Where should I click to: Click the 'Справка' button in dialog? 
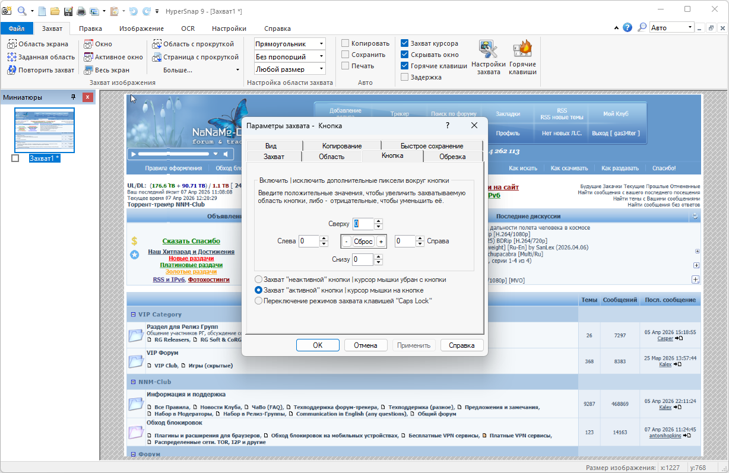tap(462, 345)
